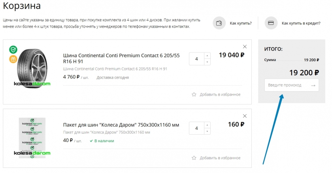Screen dimensions: 332x173
Task: Open the "Как купить?" link
Action: coord(241,23)
